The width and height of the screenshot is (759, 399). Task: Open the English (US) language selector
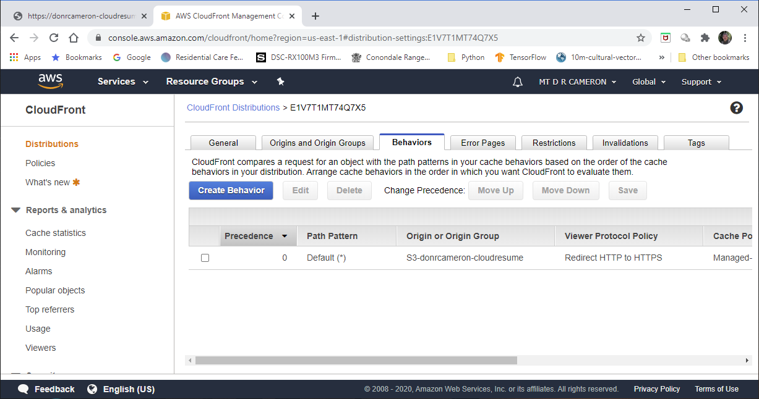pos(121,389)
